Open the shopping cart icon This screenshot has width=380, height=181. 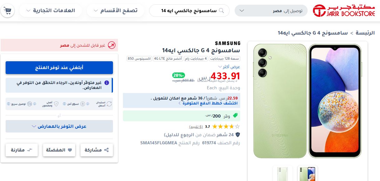7,11
